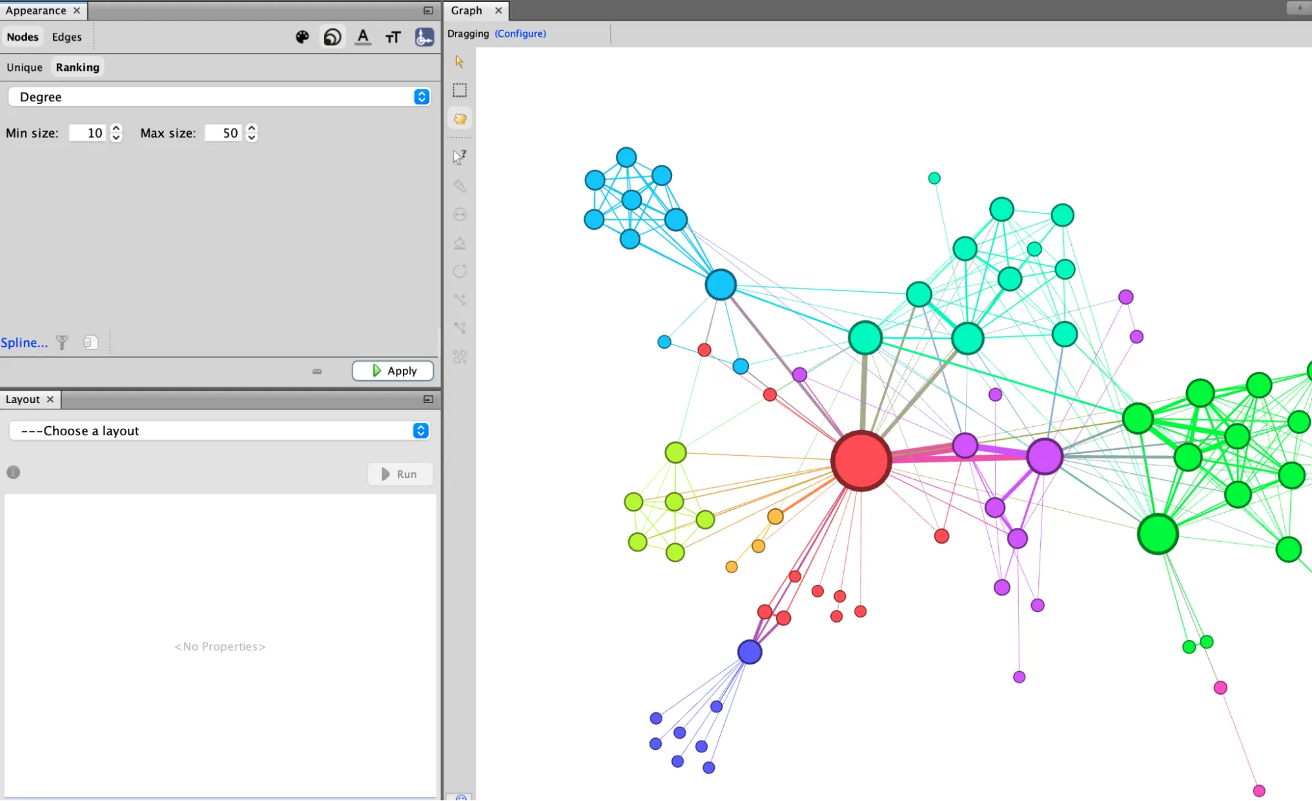The height and width of the screenshot is (801, 1312).
Task: Choose the node color palette icon
Action: [x=302, y=37]
